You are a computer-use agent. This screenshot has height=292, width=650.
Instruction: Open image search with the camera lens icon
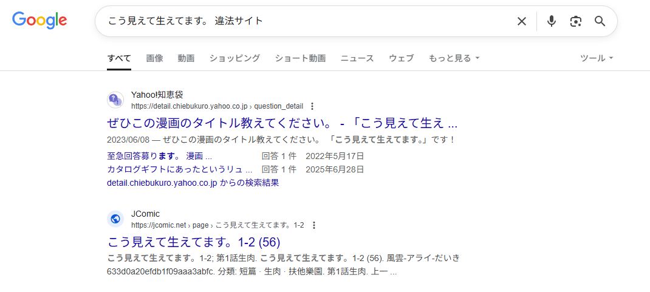(575, 21)
